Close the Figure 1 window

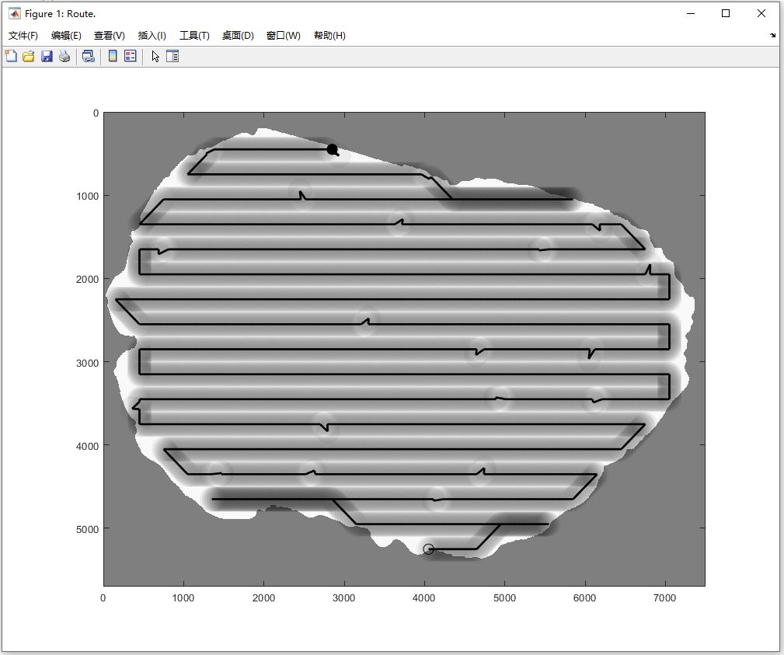[761, 13]
